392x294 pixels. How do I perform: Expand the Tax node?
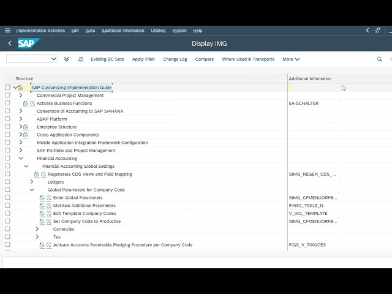click(x=37, y=237)
